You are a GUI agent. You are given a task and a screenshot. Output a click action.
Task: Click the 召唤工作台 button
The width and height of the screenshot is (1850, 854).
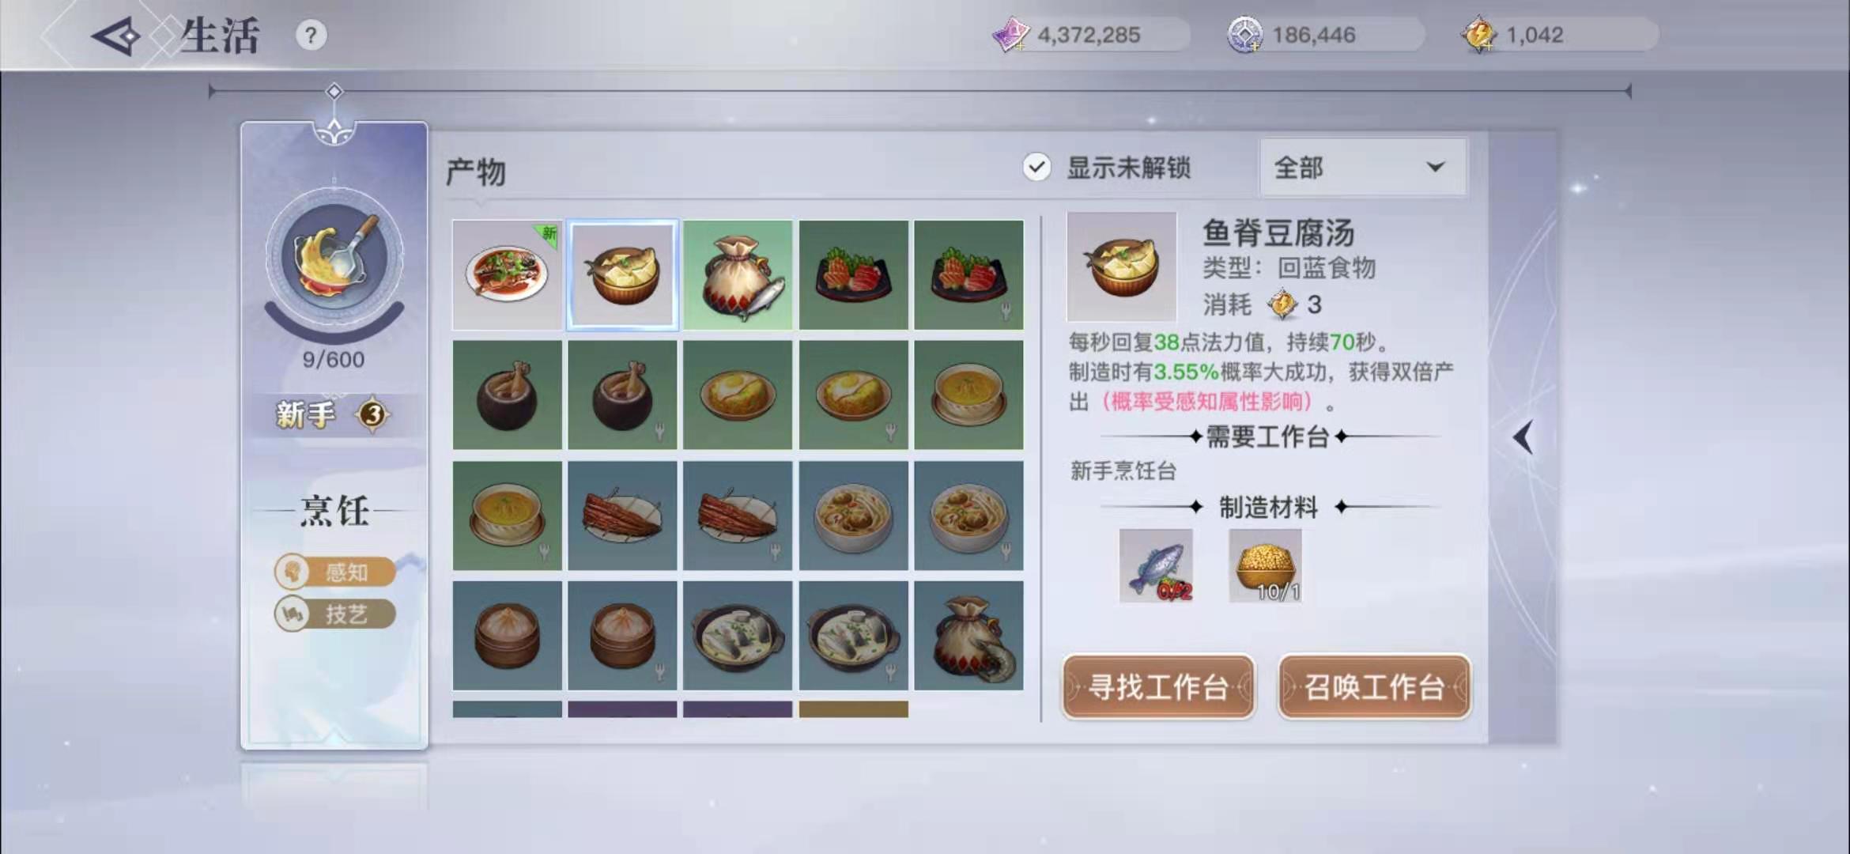(1375, 687)
